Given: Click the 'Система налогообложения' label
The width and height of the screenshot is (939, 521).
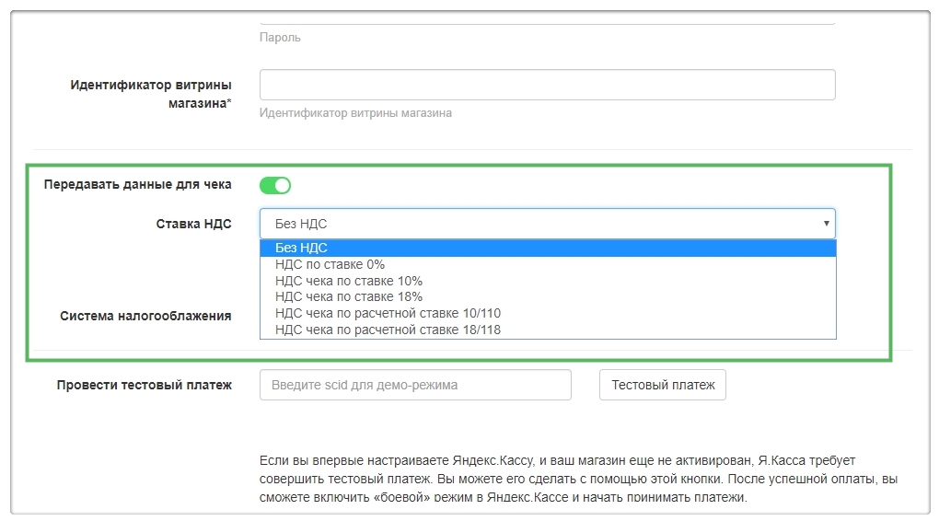Looking at the screenshot, I should (x=145, y=316).
